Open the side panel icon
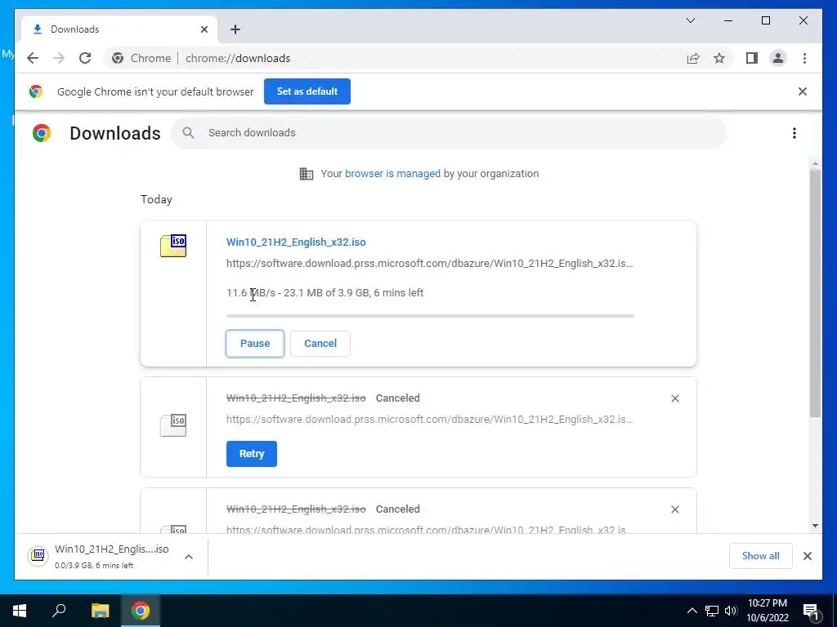 (752, 58)
